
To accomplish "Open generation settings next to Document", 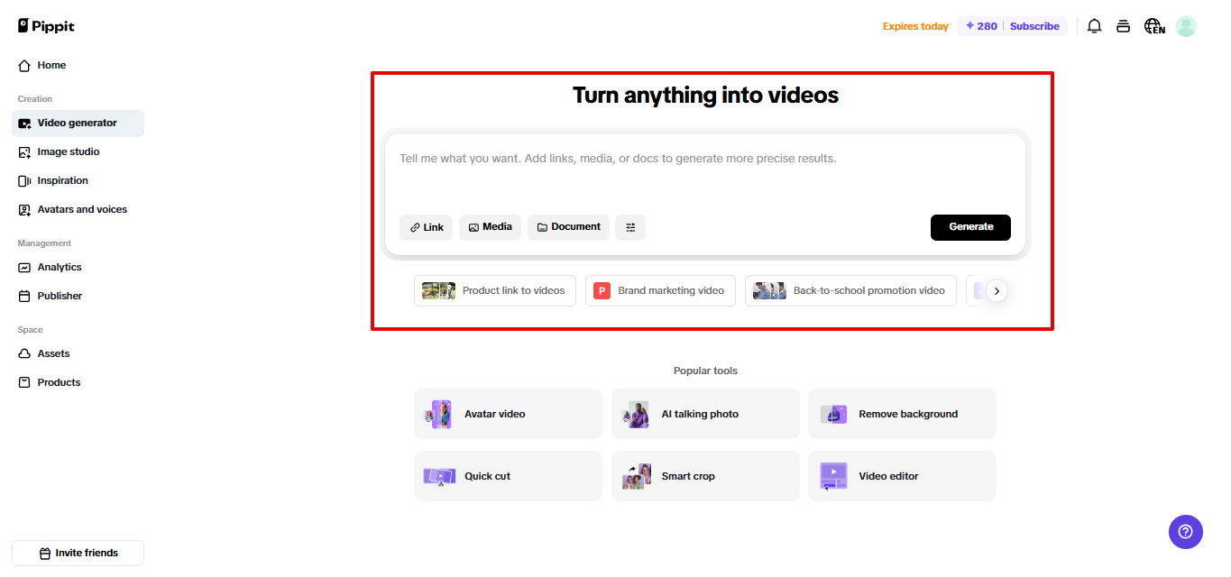I will [x=629, y=227].
